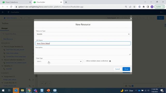Click the Search this flow field

[17, 34]
